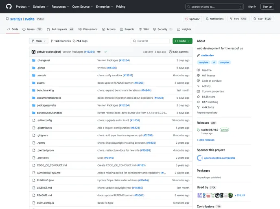Click the benchmarking folder icon
The height and width of the screenshot is (209, 280).
[33, 91]
